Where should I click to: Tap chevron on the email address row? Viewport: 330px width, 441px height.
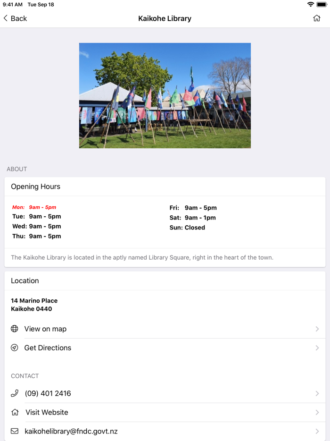pos(317,431)
